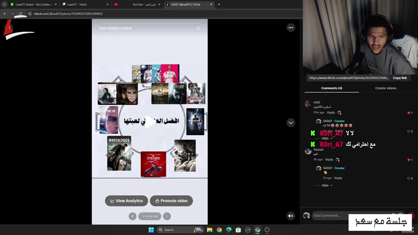Open File Explorer from the taskbar

coord(210,230)
